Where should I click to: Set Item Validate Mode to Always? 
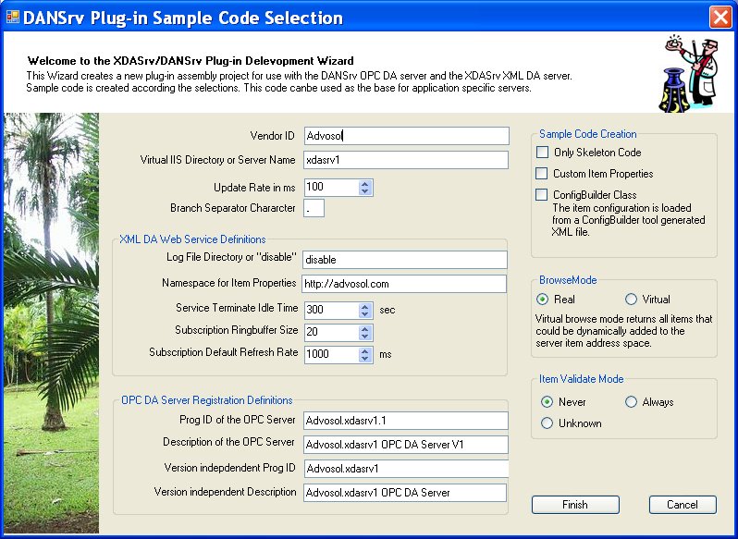coord(632,402)
